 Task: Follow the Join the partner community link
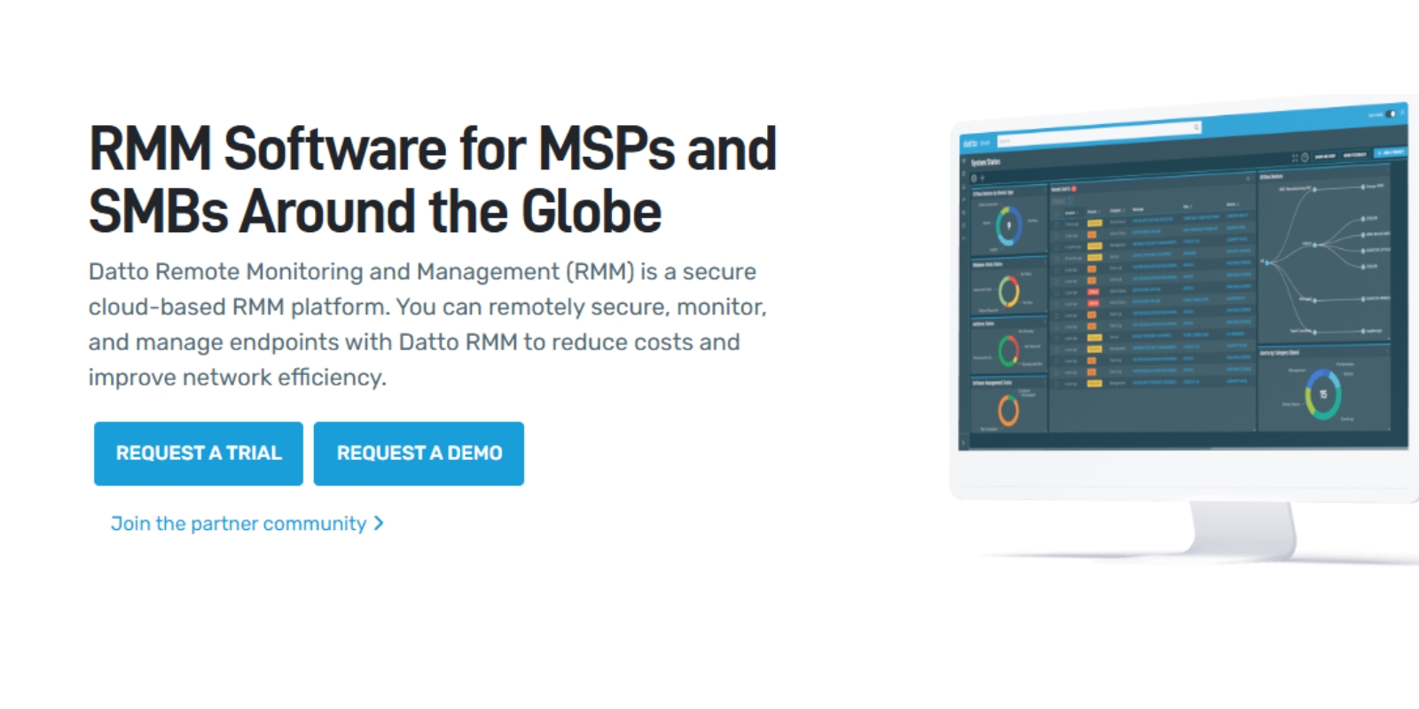coord(247,524)
